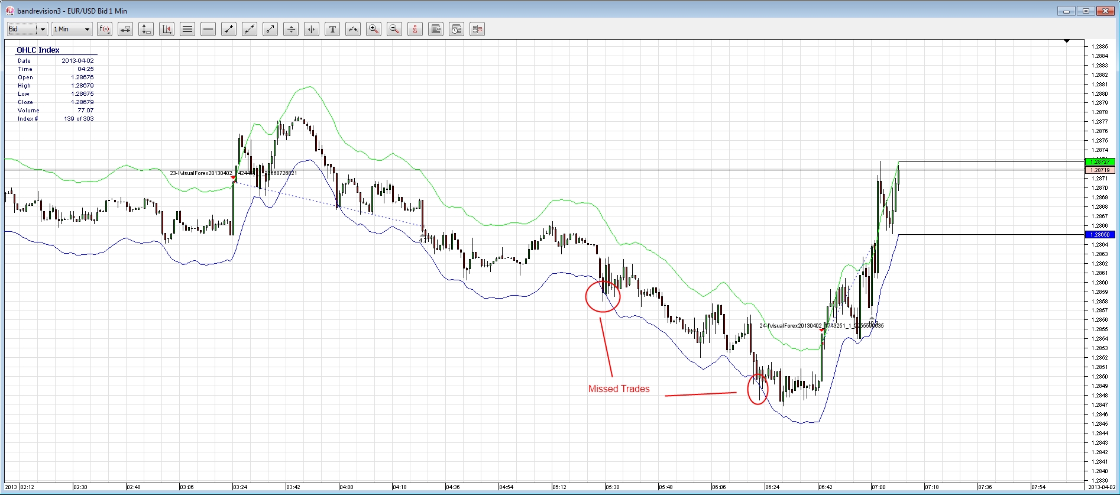Click the 07:00 time axis label
This screenshot has height=495, width=1120.
879,487
